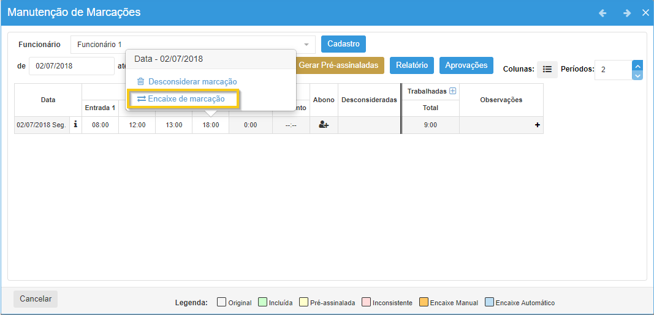The width and height of the screenshot is (654, 315).
Task: Add an observation with plus icon
Action: (538, 125)
